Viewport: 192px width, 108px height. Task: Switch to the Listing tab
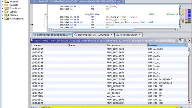point(52,35)
